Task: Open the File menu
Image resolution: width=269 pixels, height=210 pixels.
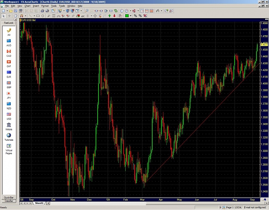Action: (x=7, y=6)
